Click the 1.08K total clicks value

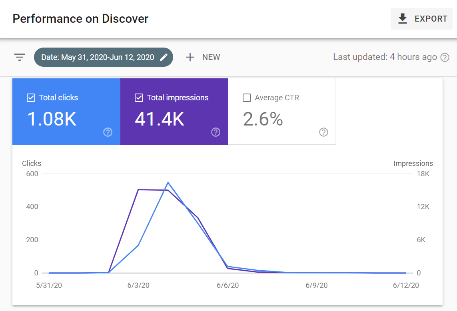tap(52, 119)
